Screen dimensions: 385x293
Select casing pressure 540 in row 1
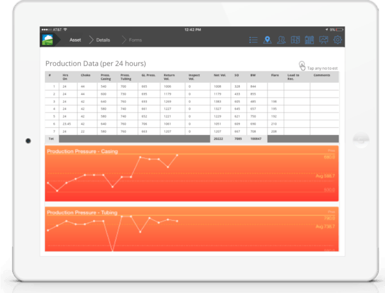pyautogui.click(x=103, y=86)
